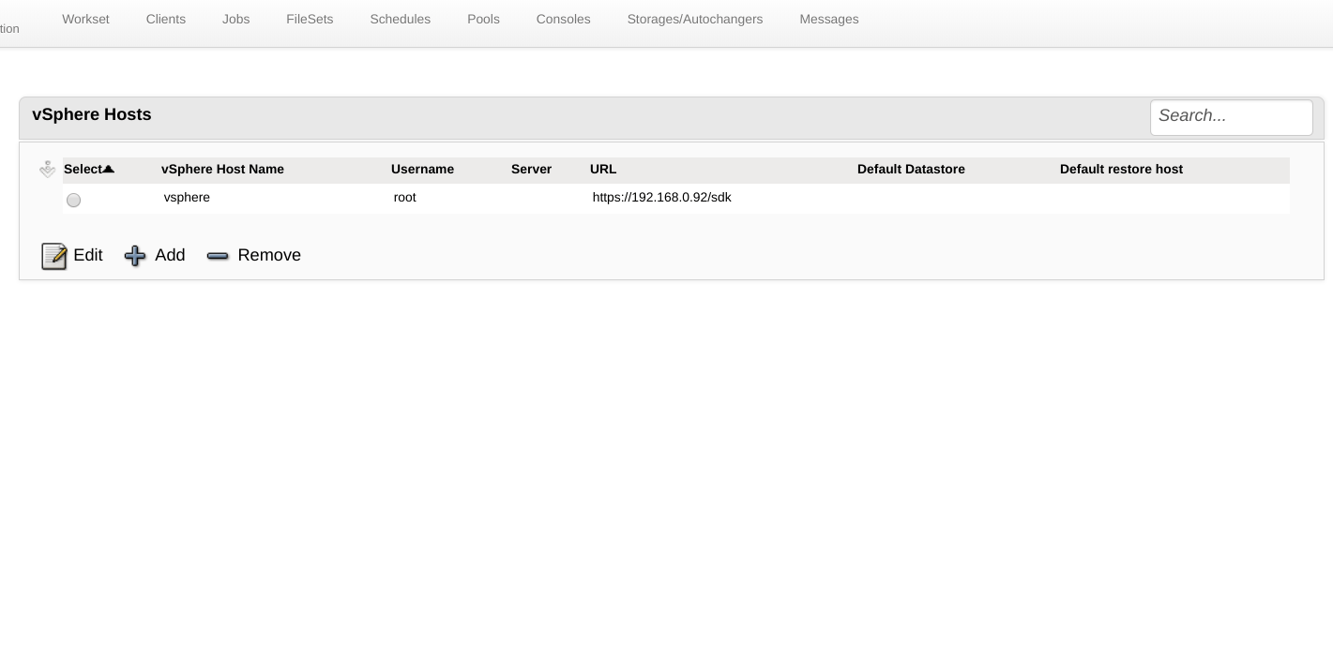Click the Edit pencil-and-notepad icon

(x=54, y=256)
